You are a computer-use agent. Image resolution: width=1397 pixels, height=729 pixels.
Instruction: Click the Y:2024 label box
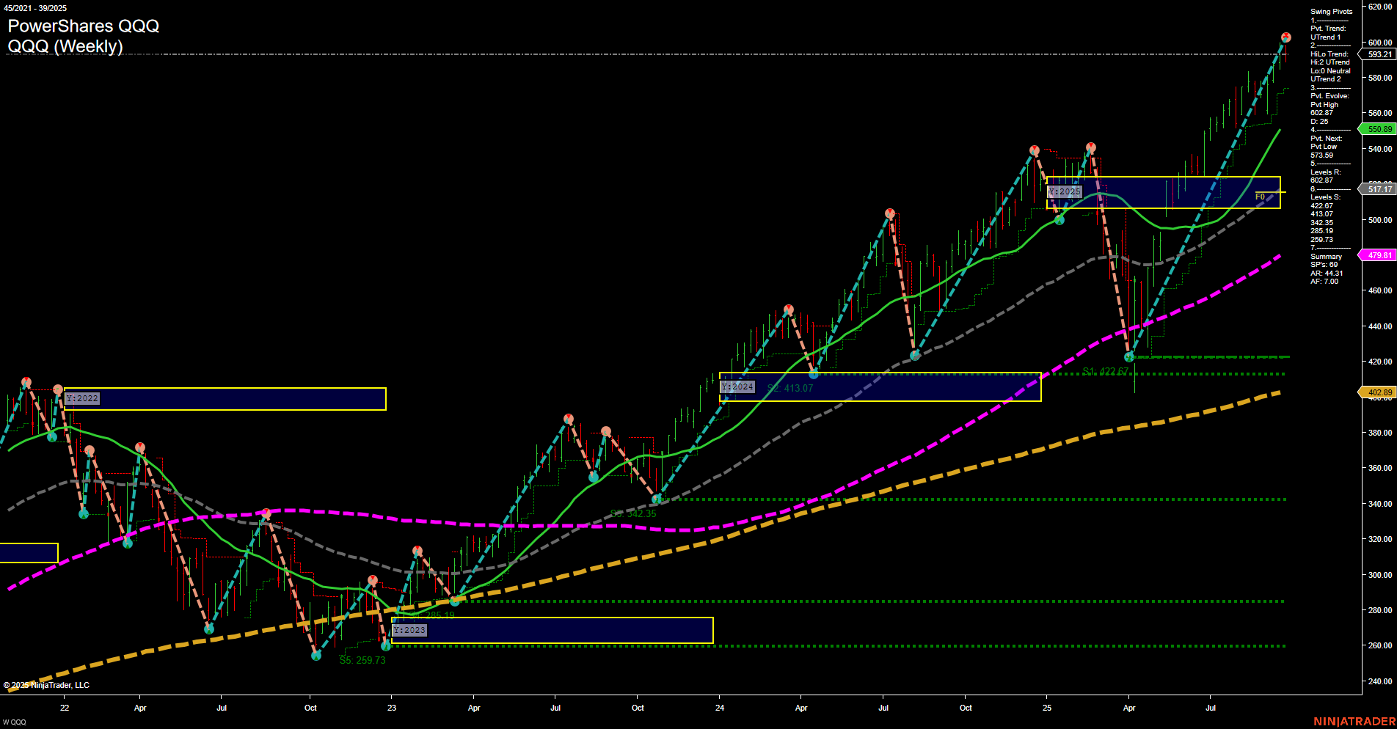point(738,386)
